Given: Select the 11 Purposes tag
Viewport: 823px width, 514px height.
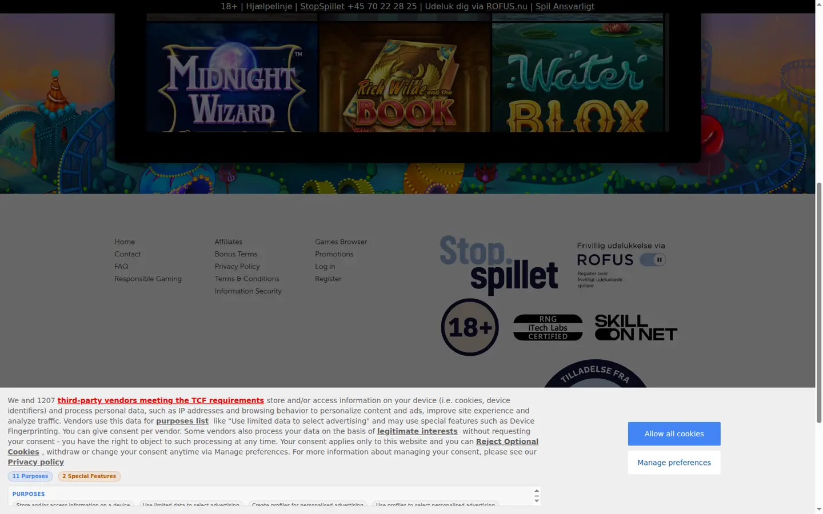Looking at the screenshot, I should pos(30,476).
